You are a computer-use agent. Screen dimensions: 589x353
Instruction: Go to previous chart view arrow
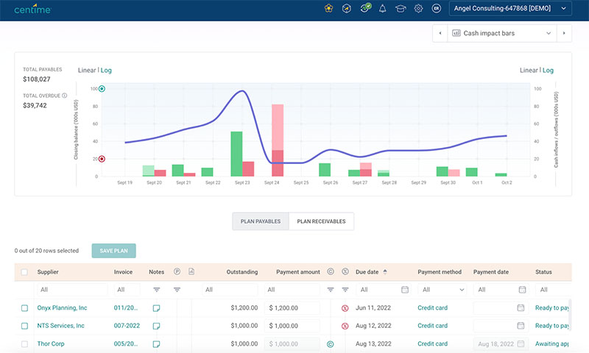[x=440, y=33]
